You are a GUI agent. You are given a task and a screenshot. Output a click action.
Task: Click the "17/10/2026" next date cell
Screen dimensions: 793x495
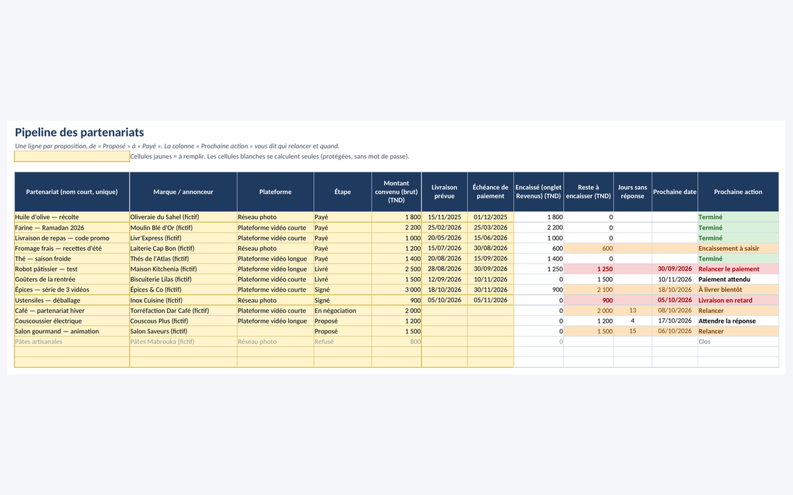(x=675, y=321)
